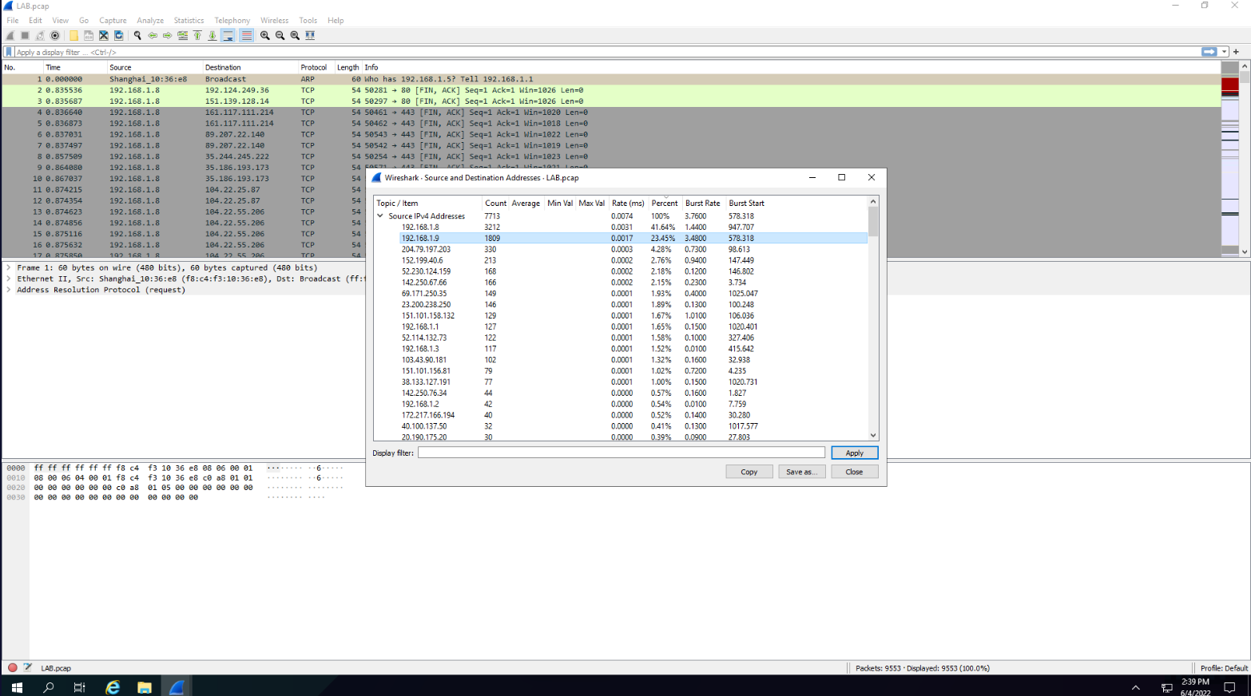Click the capture options gear icon
The height and width of the screenshot is (696, 1251).
(x=55, y=36)
